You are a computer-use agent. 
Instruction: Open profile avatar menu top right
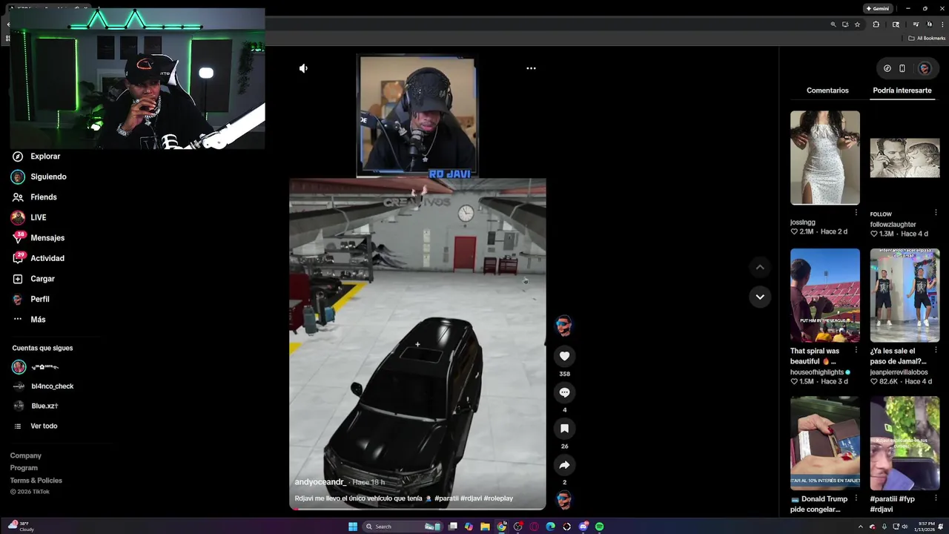click(x=925, y=68)
